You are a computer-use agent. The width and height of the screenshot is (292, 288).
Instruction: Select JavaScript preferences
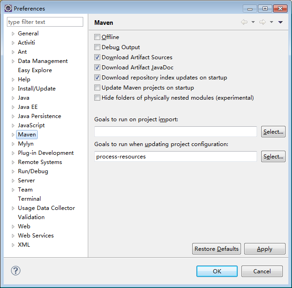[x=31, y=125]
